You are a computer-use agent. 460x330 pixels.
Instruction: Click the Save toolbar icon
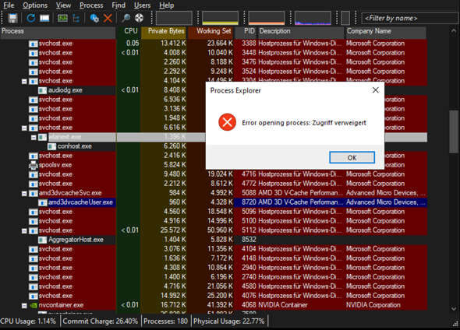click(12, 18)
